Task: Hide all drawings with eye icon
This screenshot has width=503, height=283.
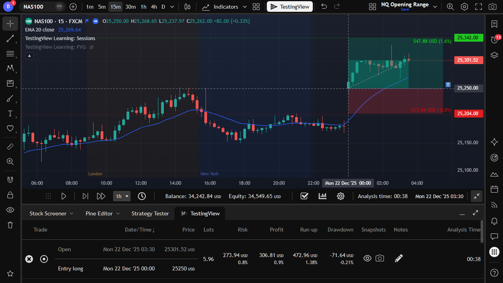Action: (10, 210)
